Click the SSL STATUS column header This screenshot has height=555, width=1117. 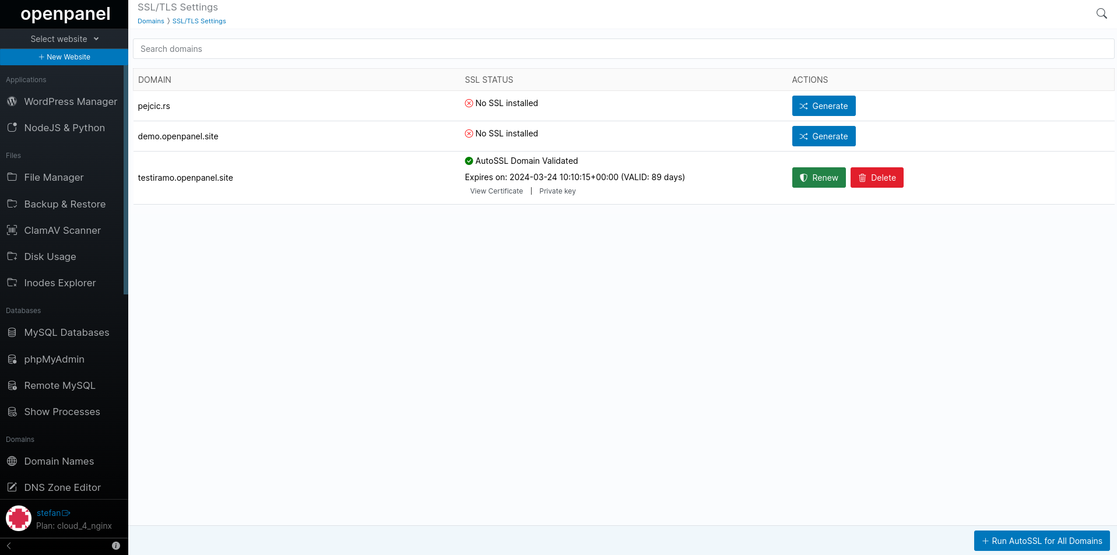489,80
